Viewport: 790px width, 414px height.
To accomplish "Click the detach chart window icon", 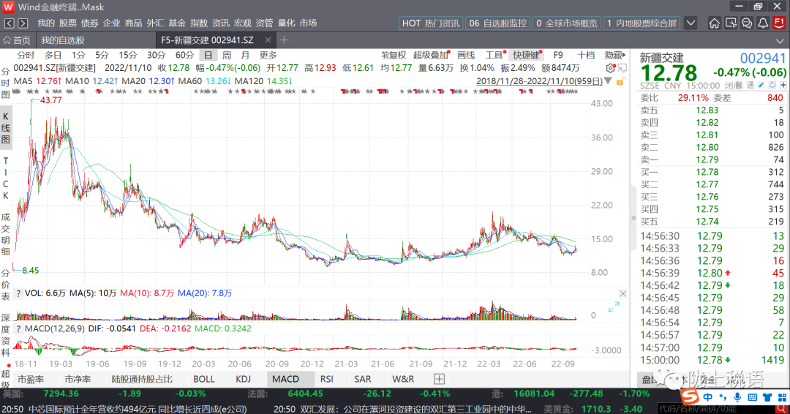I will [x=622, y=68].
